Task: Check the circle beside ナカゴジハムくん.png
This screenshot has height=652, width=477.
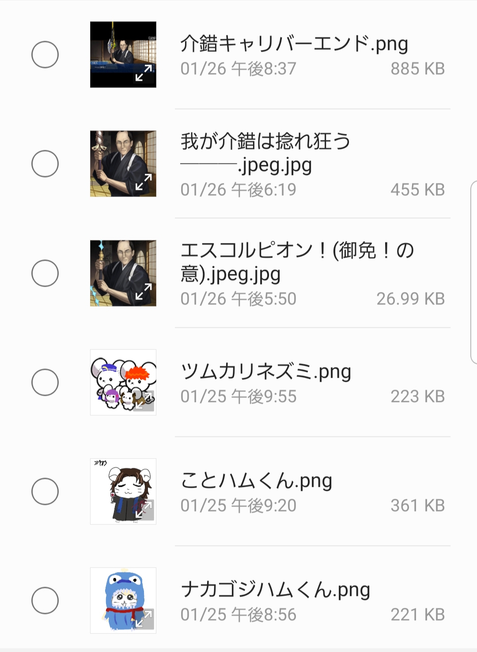Action: click(x=45, y=600)
